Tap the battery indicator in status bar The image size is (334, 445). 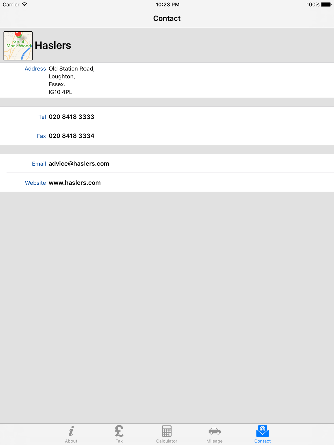pos(326,5)
